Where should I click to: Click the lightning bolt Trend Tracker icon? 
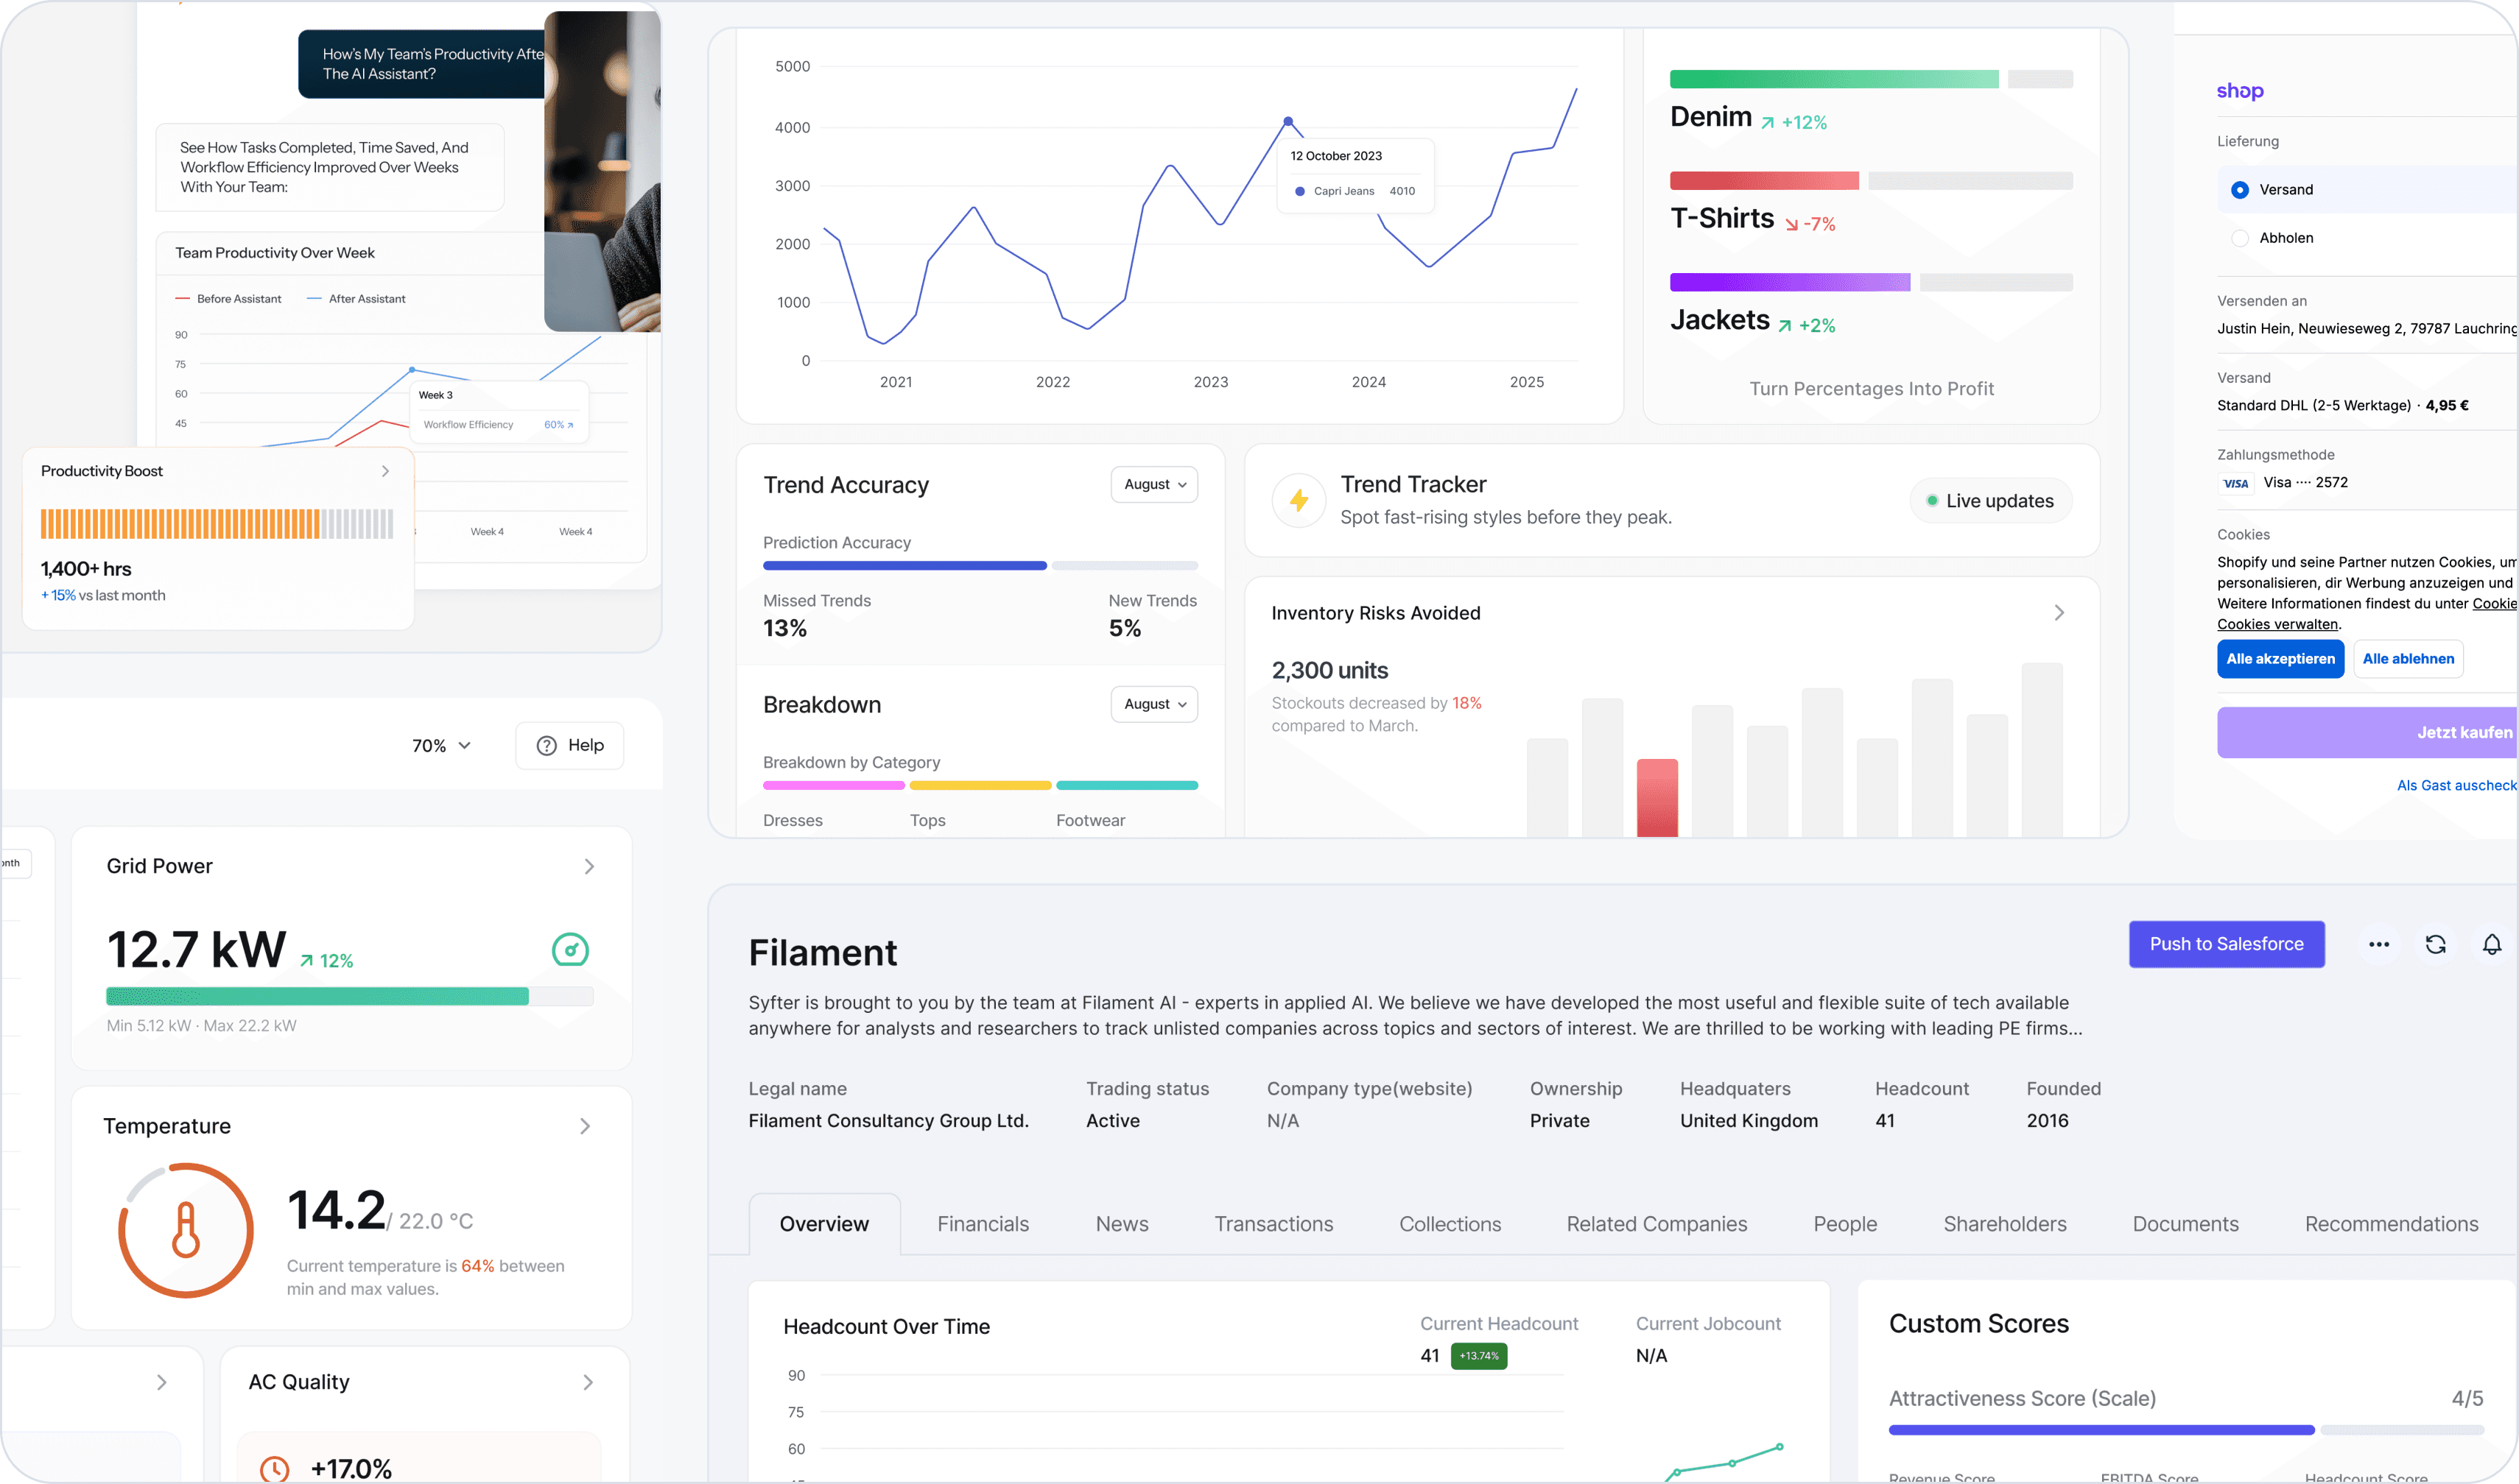tap(1299, 500)
